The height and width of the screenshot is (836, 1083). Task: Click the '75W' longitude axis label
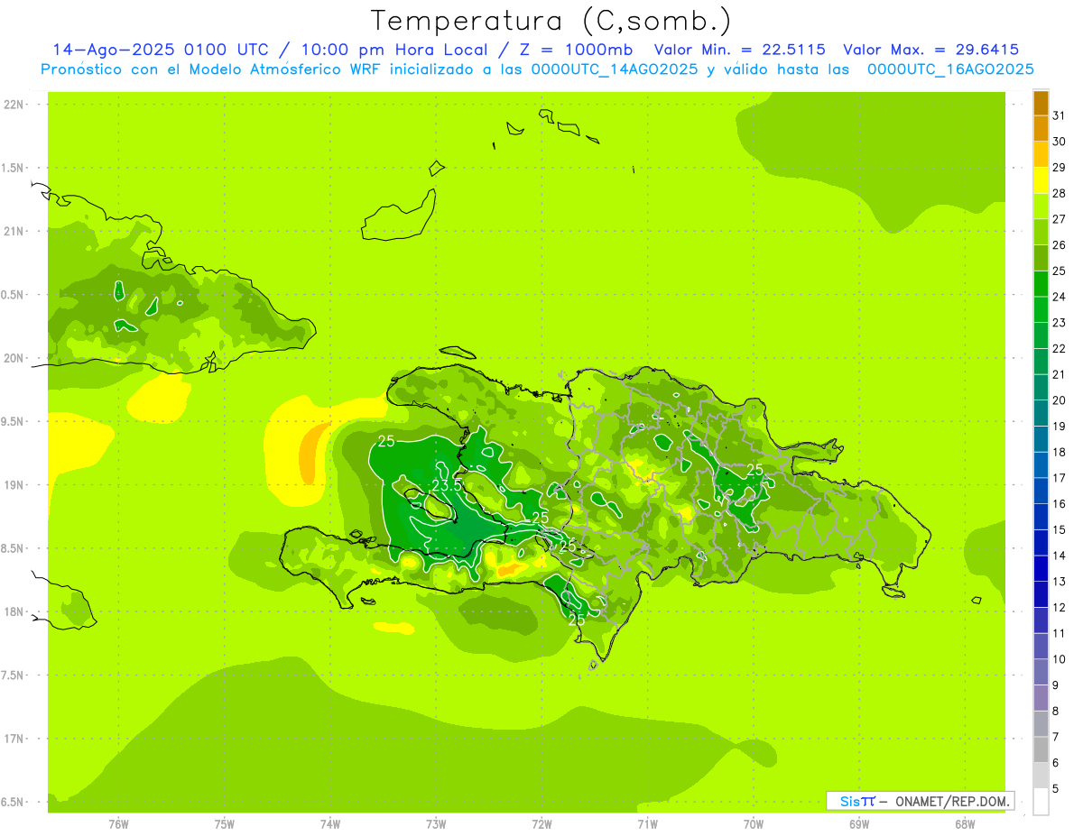224,824
